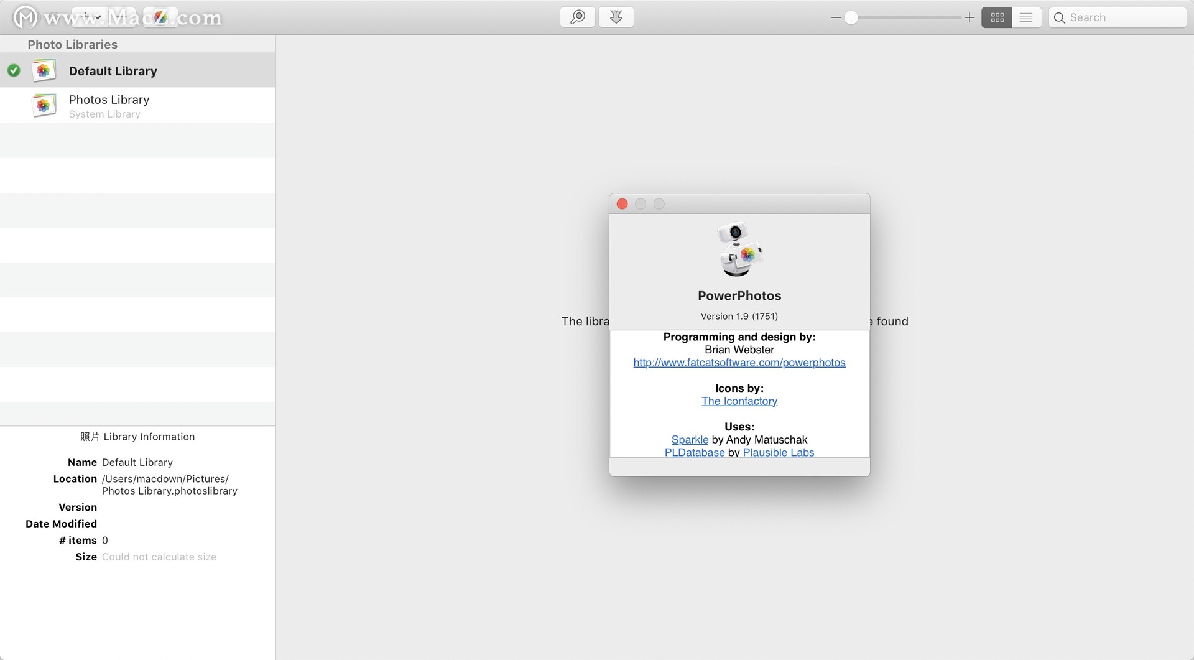The height and width of the screenshot is (660, 1194).
Task: Click the Photo Libraries header
Action: pos(72,44)
